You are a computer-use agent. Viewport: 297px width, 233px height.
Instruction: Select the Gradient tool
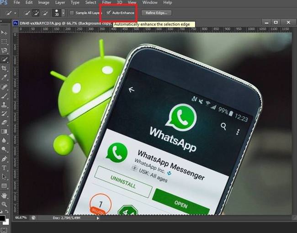[x=4, y=132]
